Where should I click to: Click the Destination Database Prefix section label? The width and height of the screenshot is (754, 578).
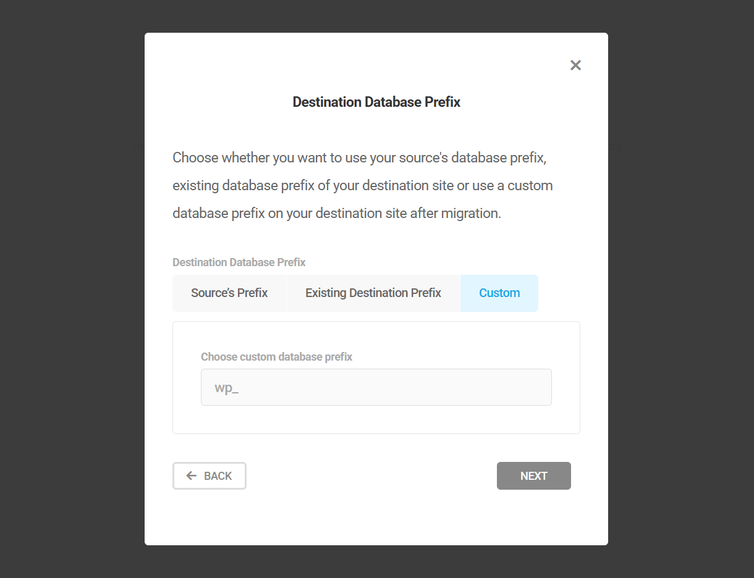[239, 262]
